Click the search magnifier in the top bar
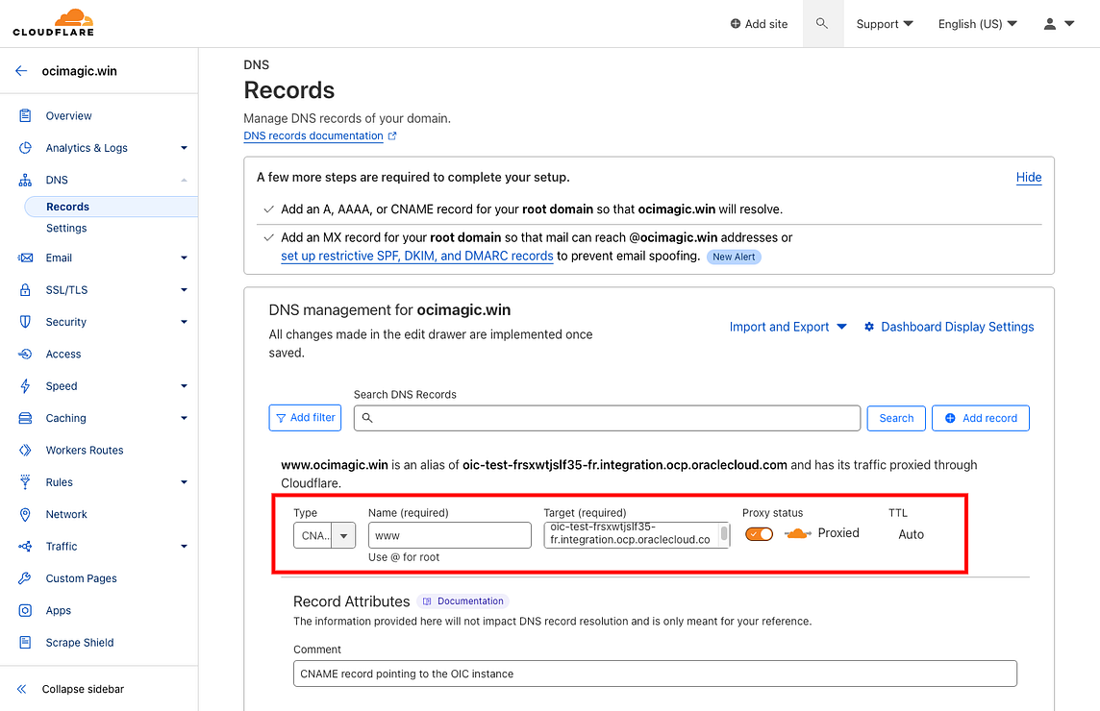The image size is (1100, 711). [822, 24]
